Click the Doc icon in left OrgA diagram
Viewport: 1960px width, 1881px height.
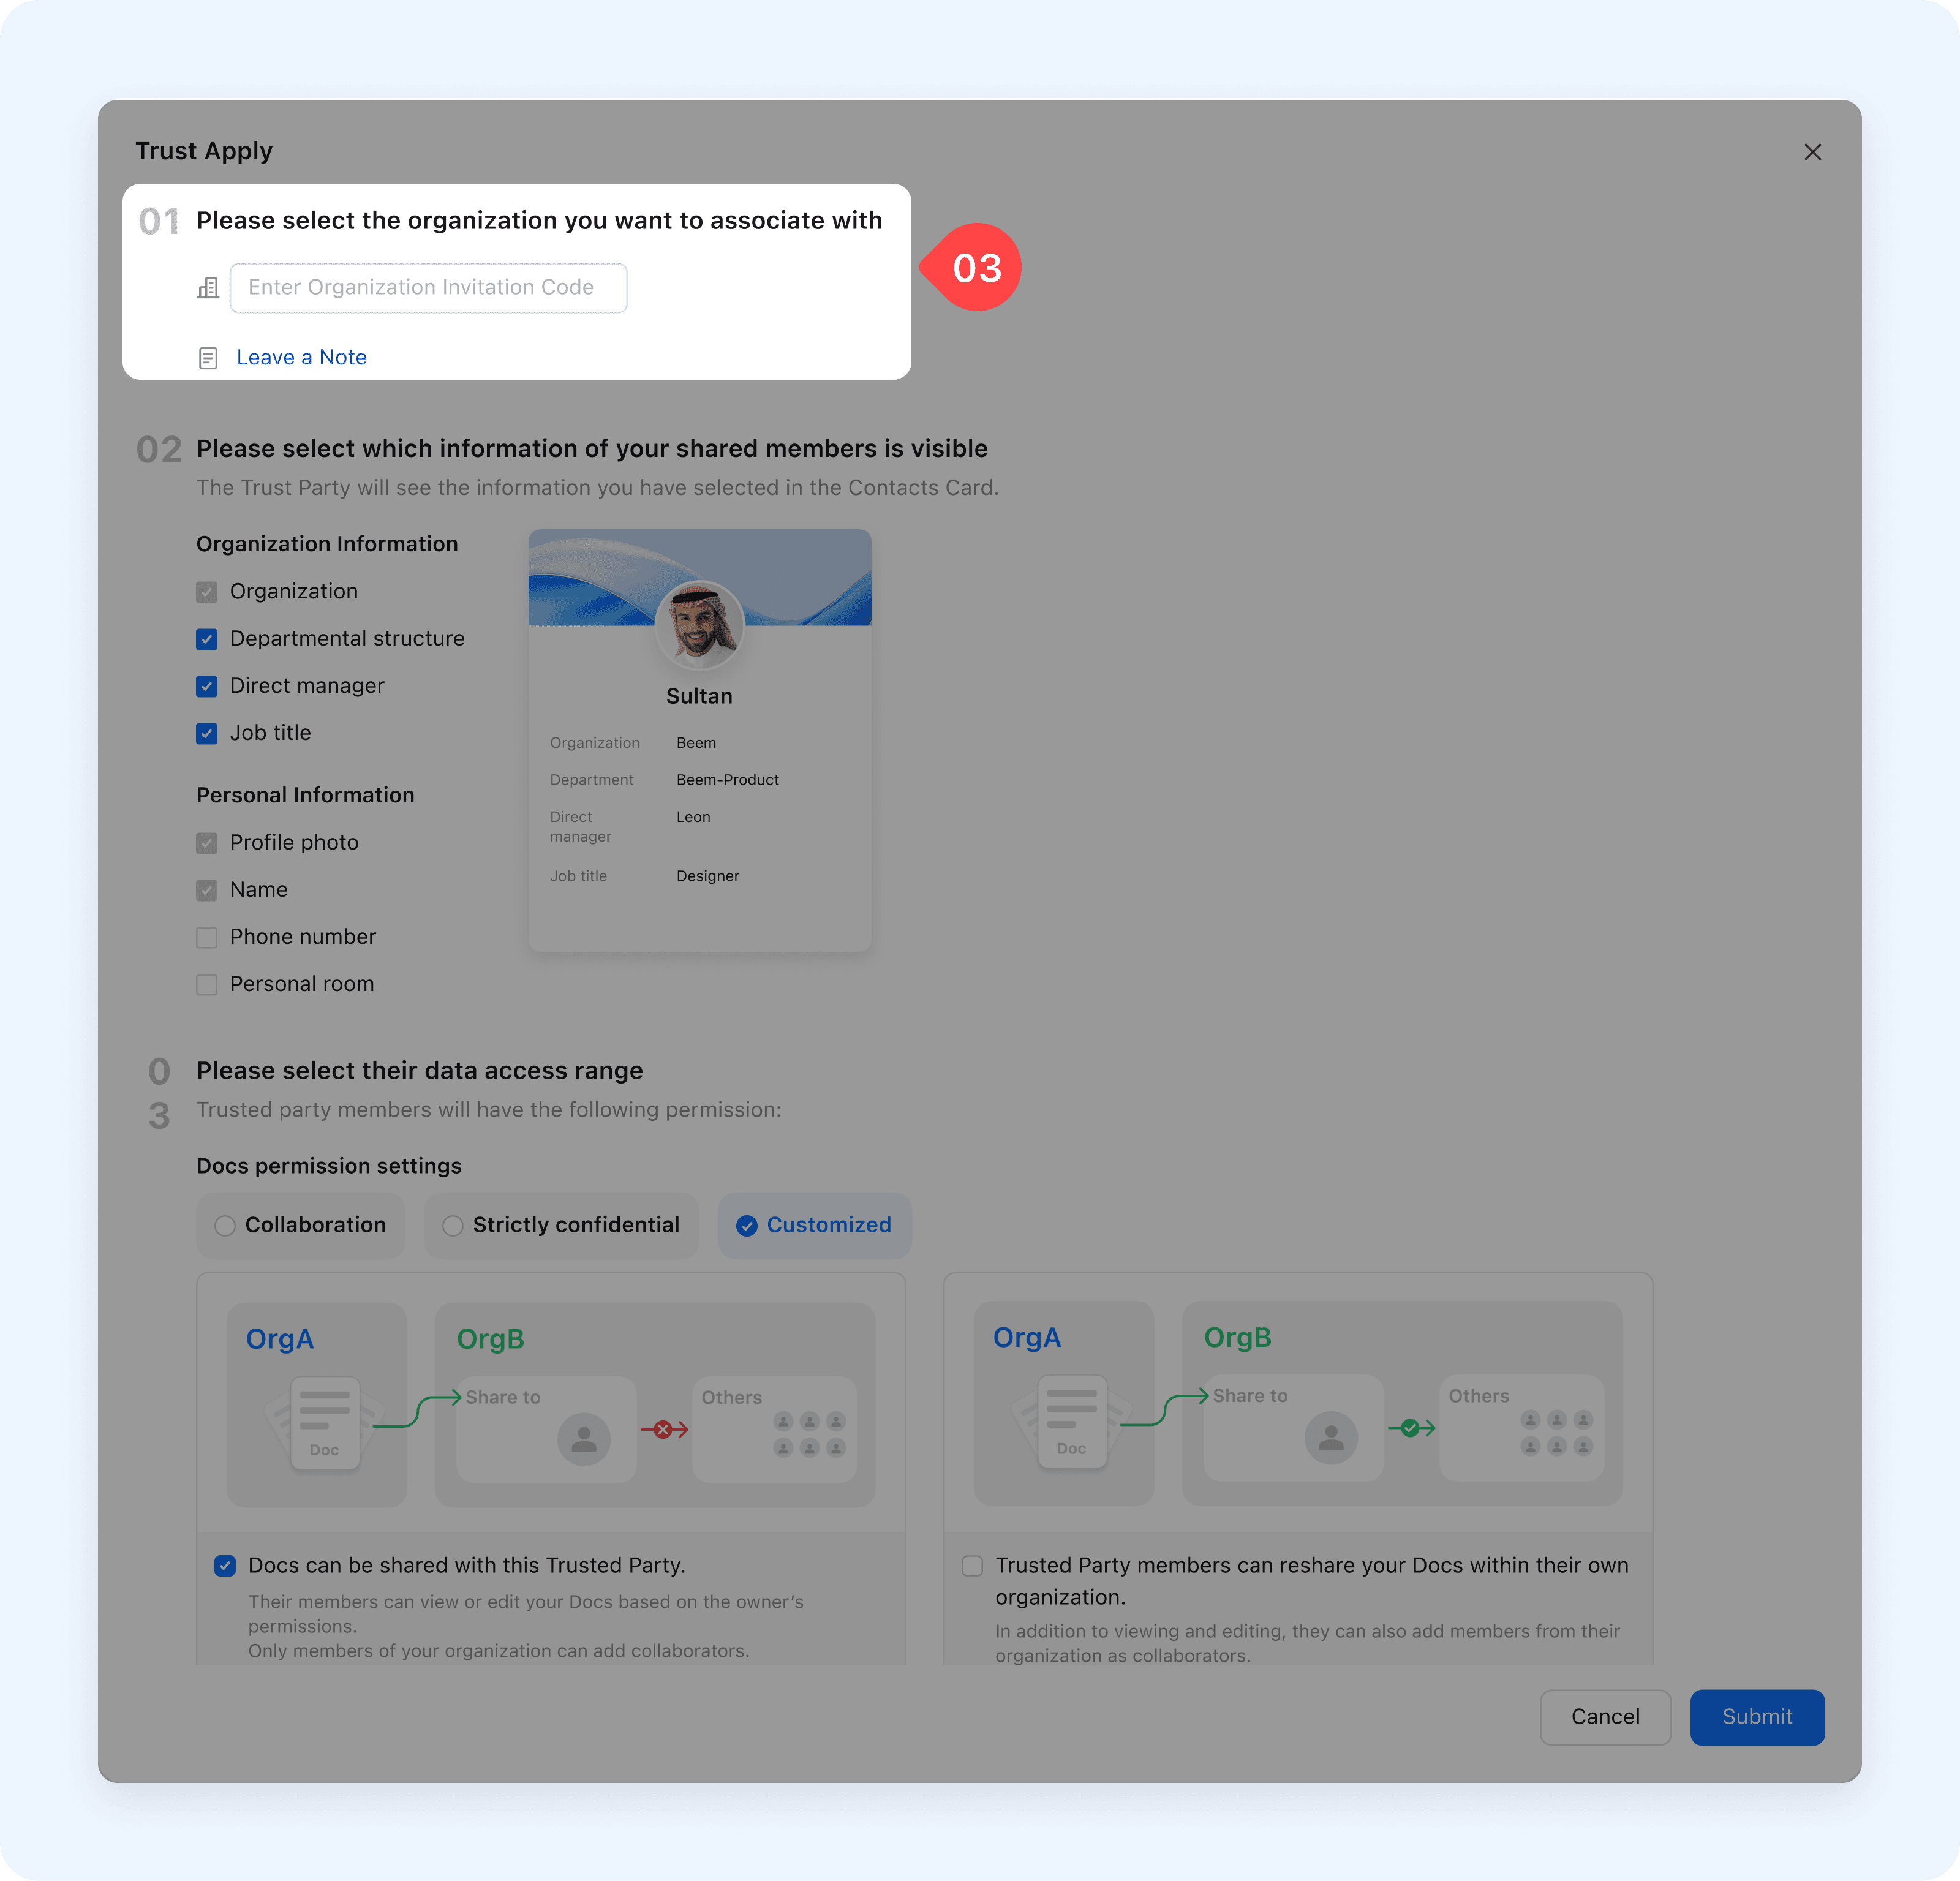[324, 1424]
